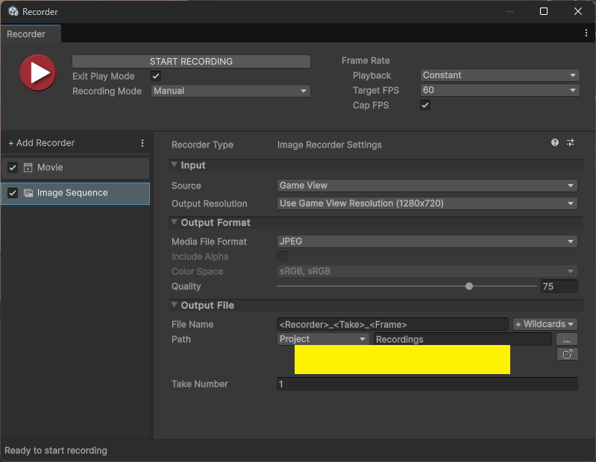This screenshot has height=462, width=596.
Task: Open the Add Recorder menu
Action: point(42,143)
